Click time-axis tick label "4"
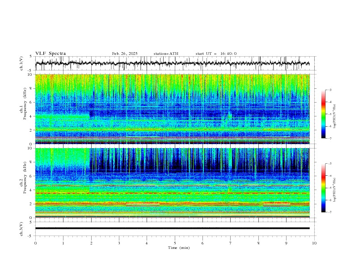The width and height of the screenshot is (354, 273). point(147,243)
